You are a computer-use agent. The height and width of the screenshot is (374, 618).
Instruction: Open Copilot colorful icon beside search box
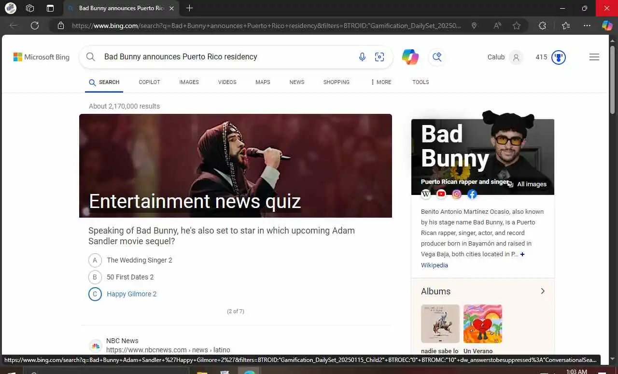click(410, 57)
